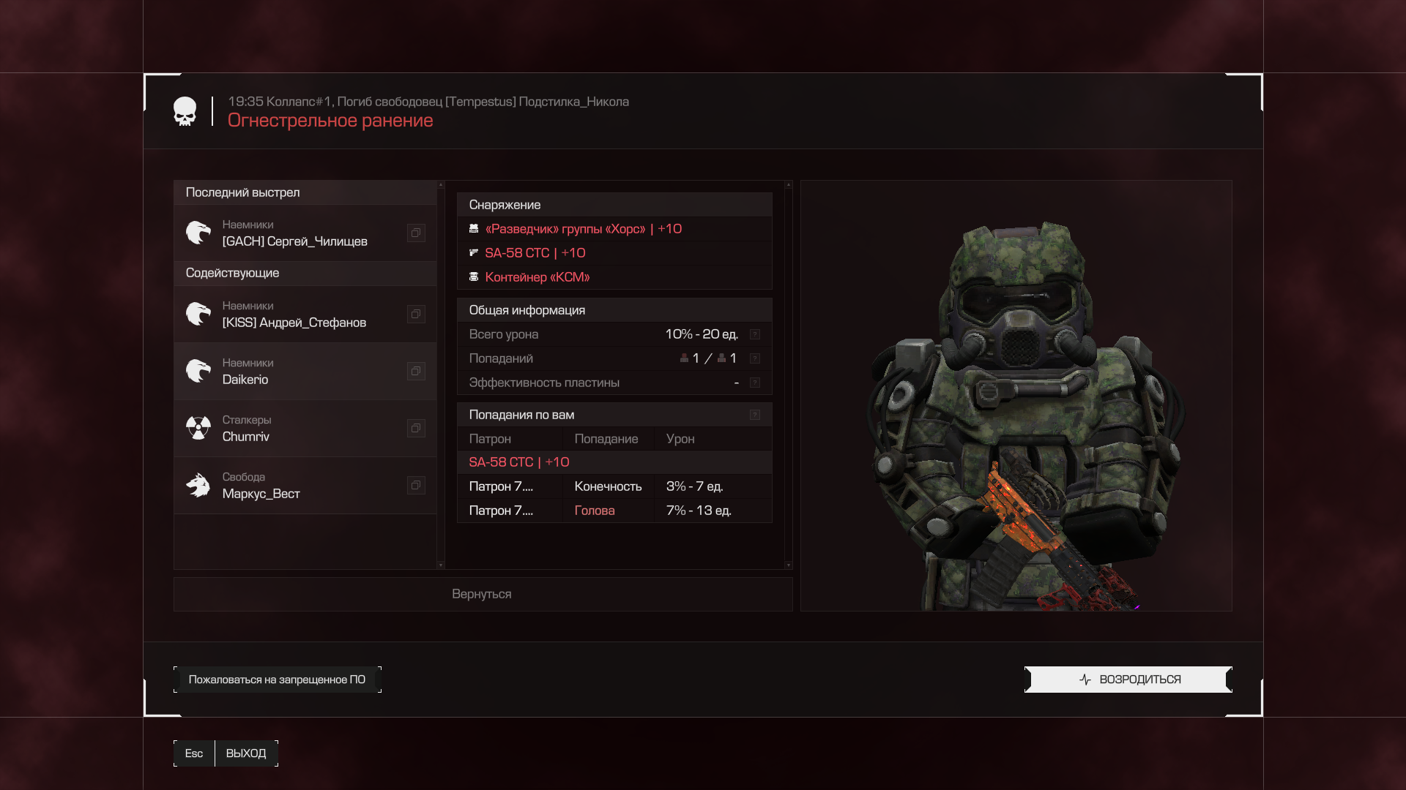This screenshot has height=790, width=1406.
Task: Select the Chumriv stalker entry
Action: click(x=305, y=428)
